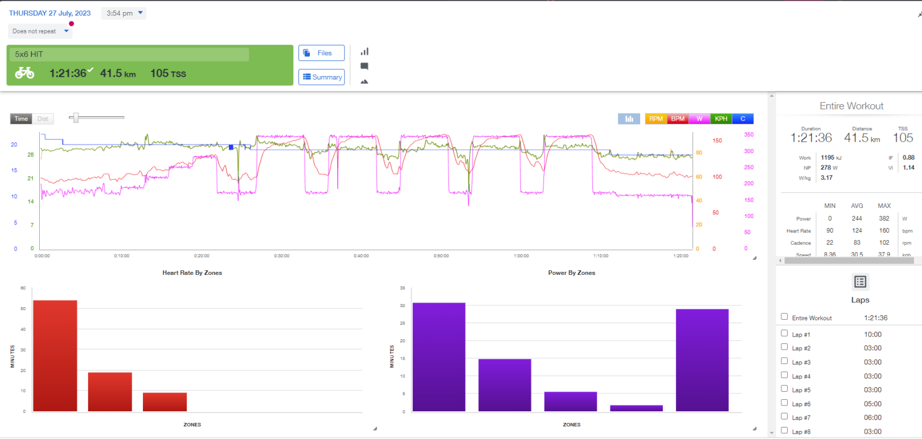Toggle the BPM heart rate series
The image size is (922, 439).
678,119
